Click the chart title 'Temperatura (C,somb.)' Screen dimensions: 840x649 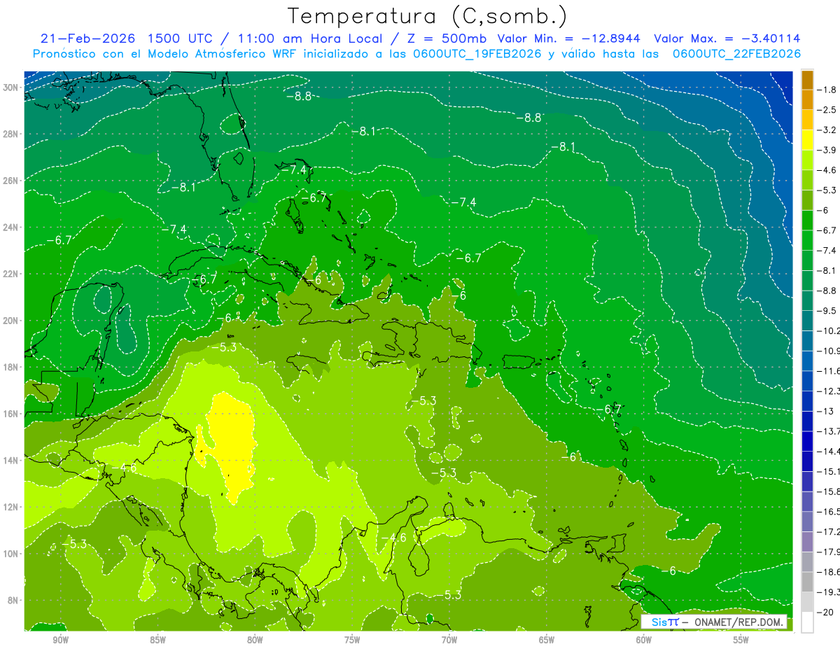[428, 15]
